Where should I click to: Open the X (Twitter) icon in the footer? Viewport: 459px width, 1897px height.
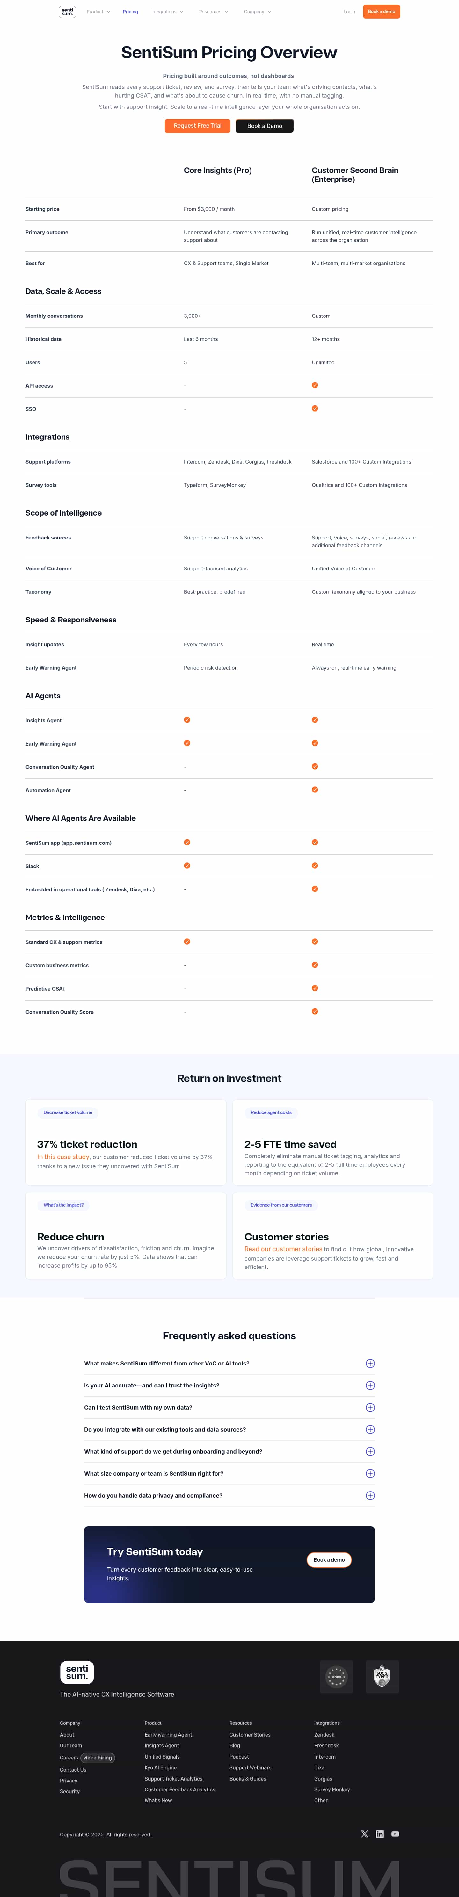pyautogui.click(x=364, y=1834)
